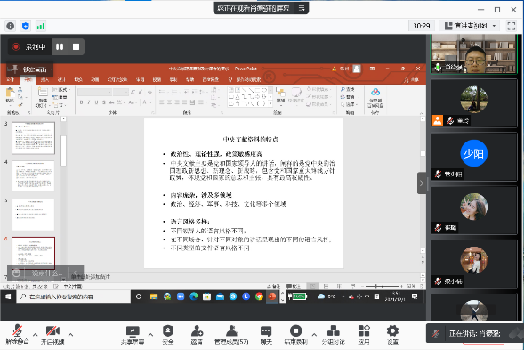Open the 应用 apps icon
Viewport: 524px width, 350px height.
pyautogui.click(x=364, y=330)
